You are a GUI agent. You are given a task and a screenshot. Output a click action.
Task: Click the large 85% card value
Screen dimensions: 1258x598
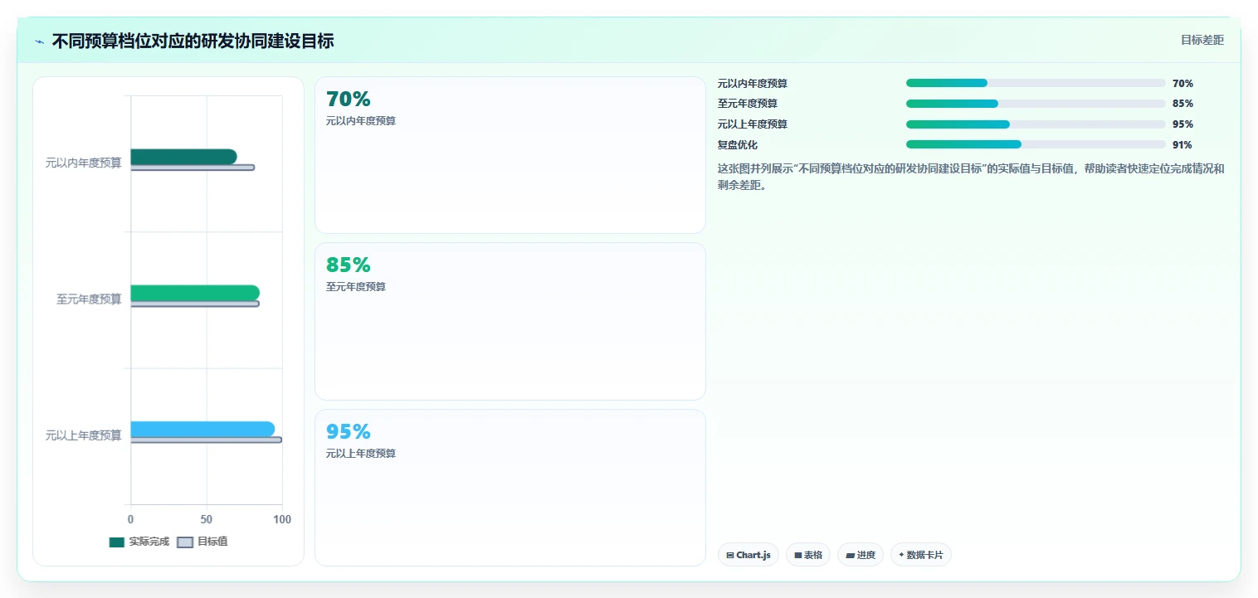point(349,265)
